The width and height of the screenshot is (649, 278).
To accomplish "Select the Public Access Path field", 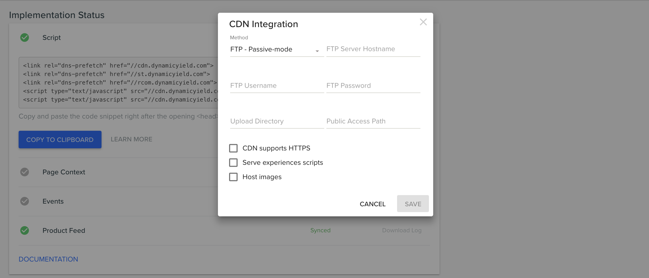I will pyautogui.click(x=373, y=121).
